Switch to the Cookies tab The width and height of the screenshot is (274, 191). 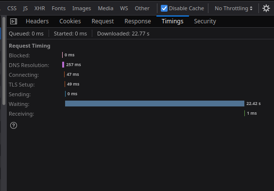(70, 21)
